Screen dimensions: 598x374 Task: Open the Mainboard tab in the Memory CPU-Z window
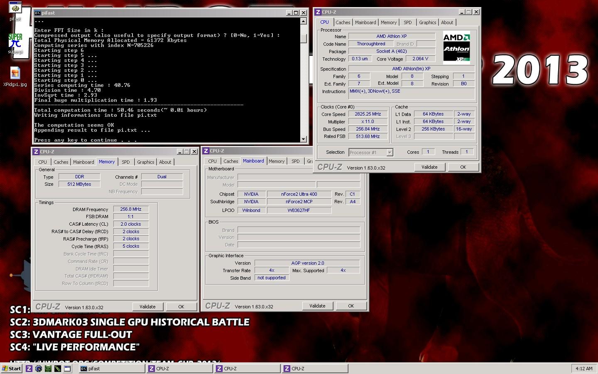pos(83,162)
